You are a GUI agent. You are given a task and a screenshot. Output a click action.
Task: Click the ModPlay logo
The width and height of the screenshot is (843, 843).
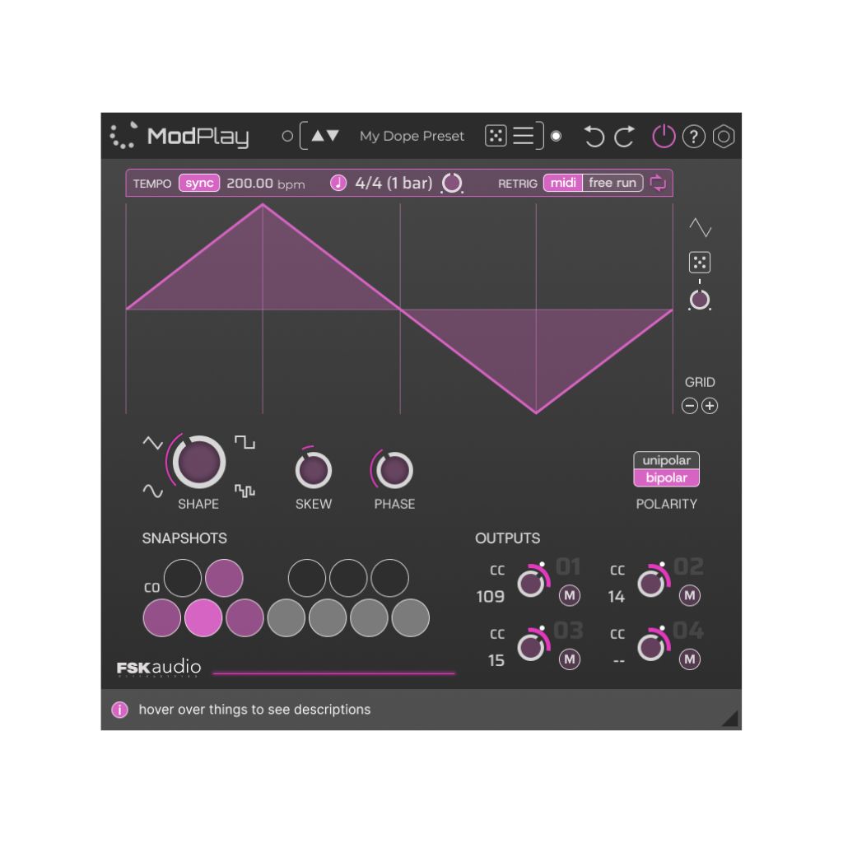179,136
